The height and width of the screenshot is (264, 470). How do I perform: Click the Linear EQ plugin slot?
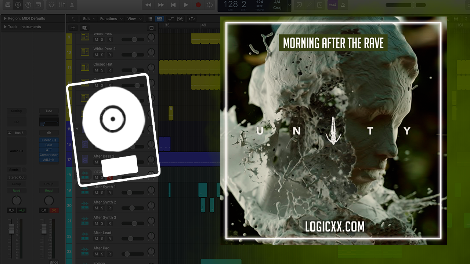tap(49, 140)
